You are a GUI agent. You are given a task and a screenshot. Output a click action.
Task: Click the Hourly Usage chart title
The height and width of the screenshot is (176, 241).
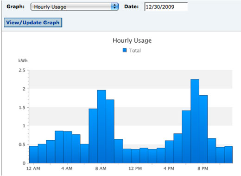(x=132, y=40)
